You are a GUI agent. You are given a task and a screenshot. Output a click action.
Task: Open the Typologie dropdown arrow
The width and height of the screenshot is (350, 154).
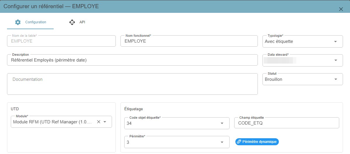point(335,41)
